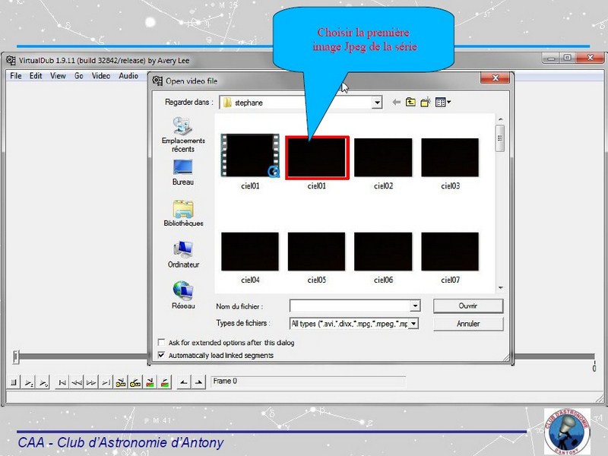Screen dimensions: 608x456
Task: Open Bibliothèques in the places bar
Action: click(183, 214)
